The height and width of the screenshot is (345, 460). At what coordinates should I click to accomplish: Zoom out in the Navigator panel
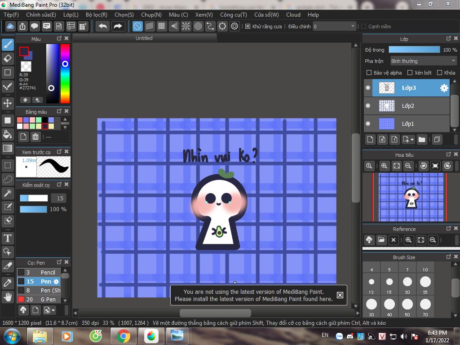[x=408, y=166]
